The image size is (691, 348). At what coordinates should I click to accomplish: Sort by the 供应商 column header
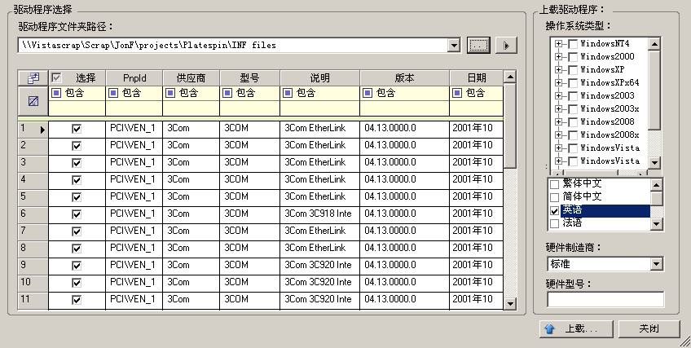coord(191,78)
